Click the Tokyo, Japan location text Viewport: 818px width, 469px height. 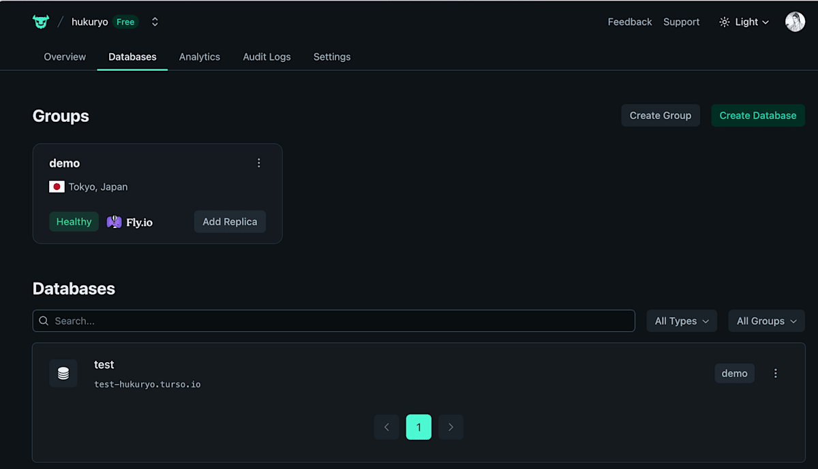(98, 187)
